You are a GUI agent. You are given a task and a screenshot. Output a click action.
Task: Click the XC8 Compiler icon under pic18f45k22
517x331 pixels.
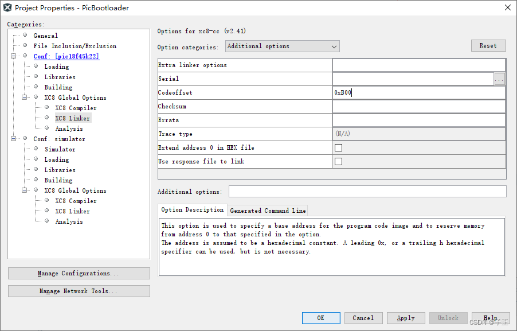47,108
